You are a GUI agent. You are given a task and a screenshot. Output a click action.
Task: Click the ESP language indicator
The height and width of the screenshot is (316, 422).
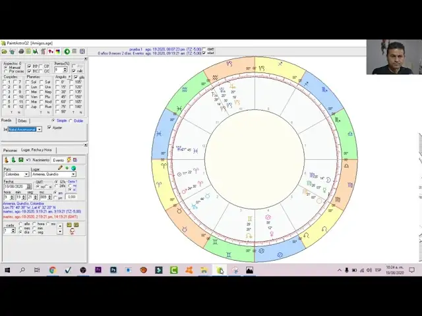[378, 270]
